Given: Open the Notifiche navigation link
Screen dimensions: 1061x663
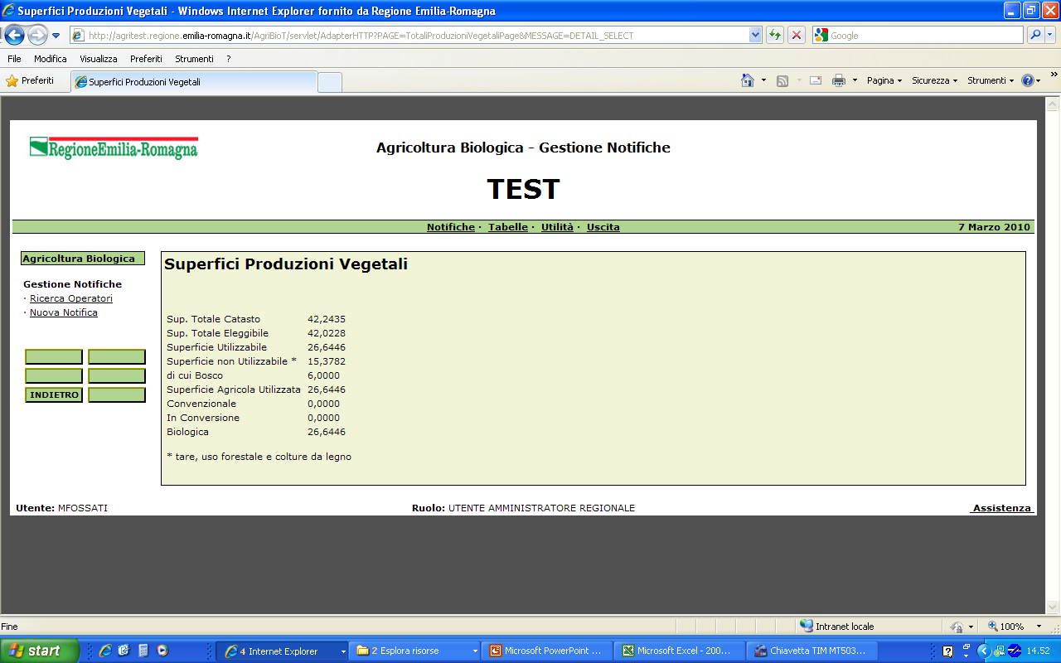Looking at the screenshot, I should 451,227.
